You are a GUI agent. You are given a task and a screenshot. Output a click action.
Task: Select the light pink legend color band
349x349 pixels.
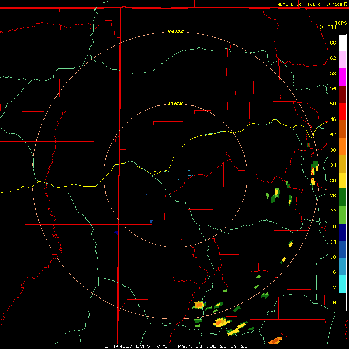coord(342,59)
